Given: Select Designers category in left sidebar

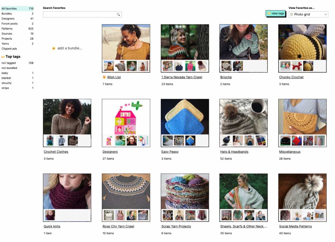Looking at the screenshot, I should [8, 18].
